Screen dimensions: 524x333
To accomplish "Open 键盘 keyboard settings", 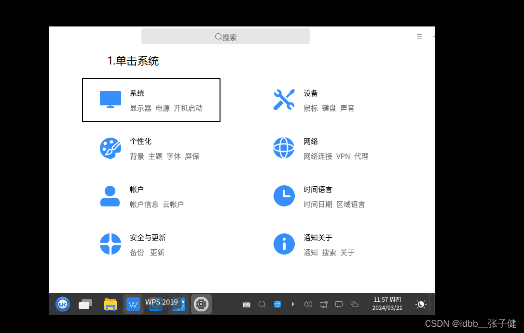I will coord(329,108).
